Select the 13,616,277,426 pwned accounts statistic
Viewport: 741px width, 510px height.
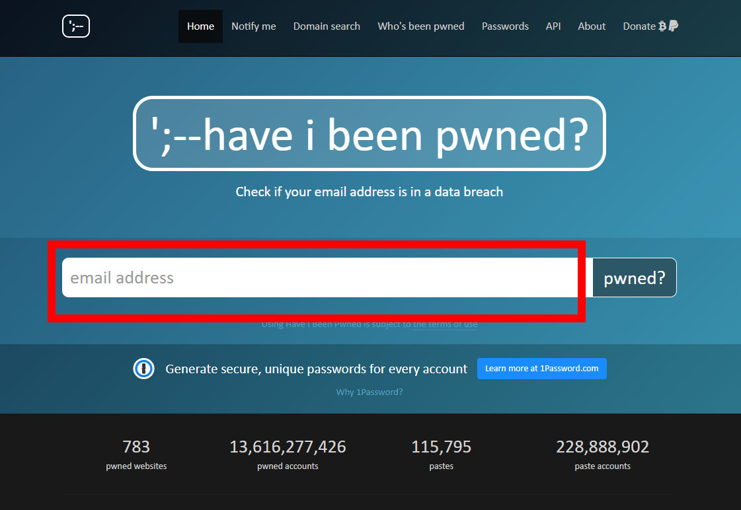(288, 455)
